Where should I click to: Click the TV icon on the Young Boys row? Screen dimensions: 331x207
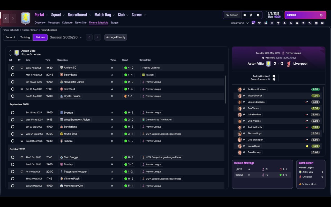point(22,134)
